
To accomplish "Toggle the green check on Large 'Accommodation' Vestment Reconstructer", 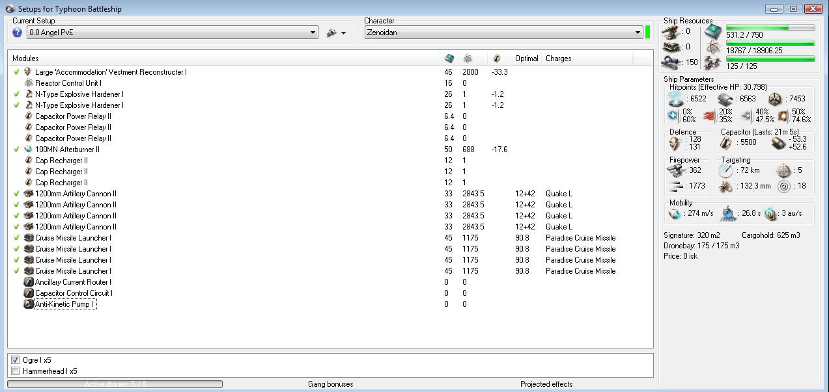I will [16, 72].
